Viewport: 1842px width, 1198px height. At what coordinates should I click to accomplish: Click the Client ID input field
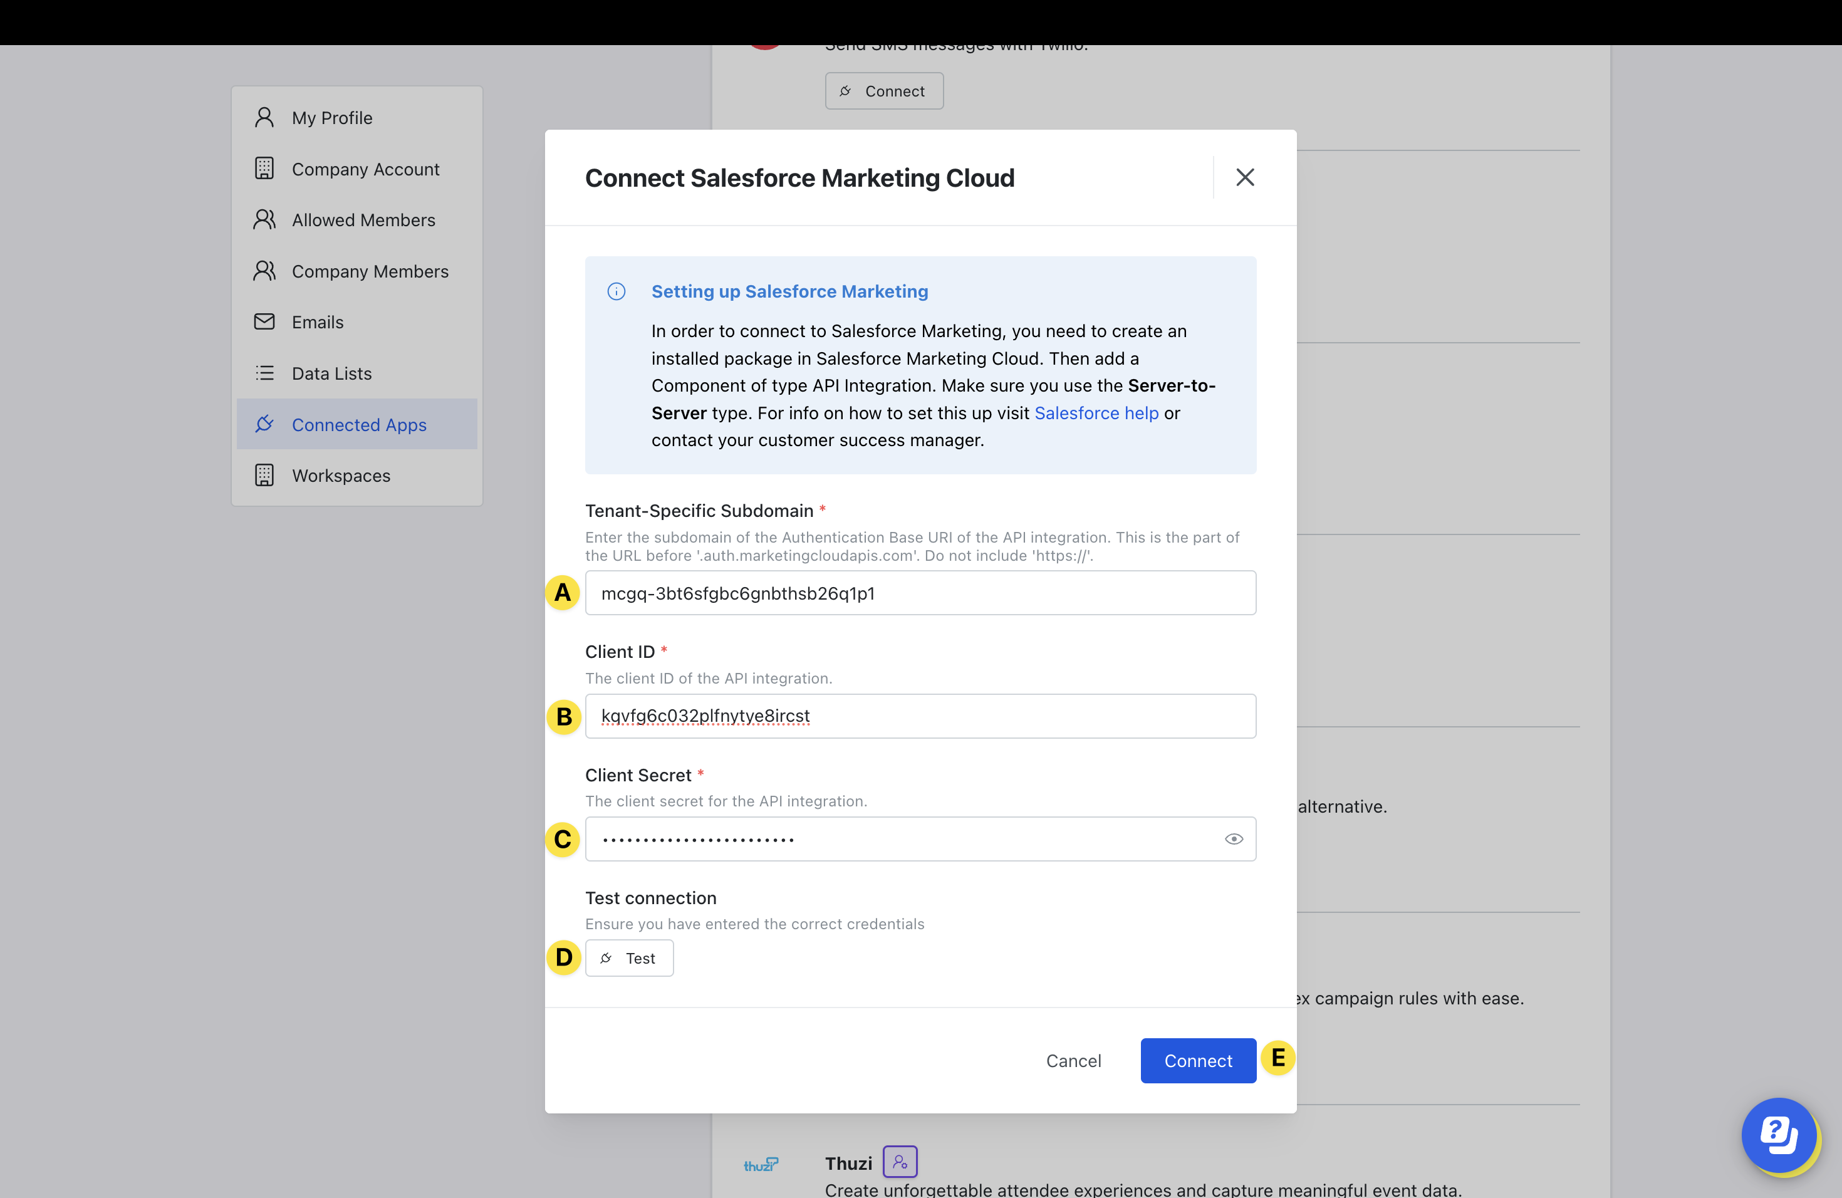click(x=920, y=716)
